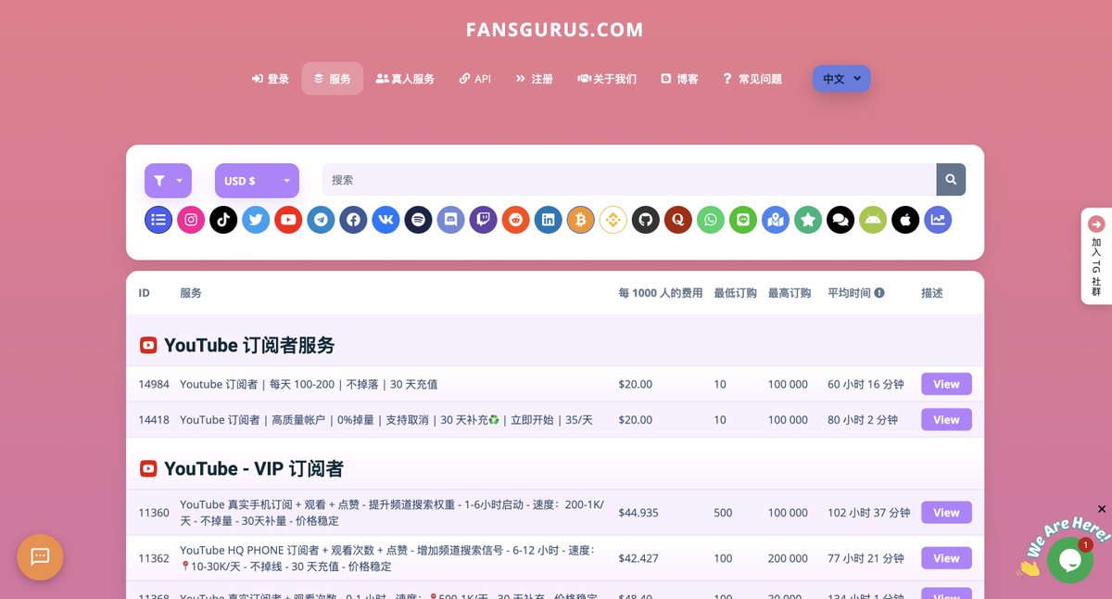Click the 平均时间 info icon
Viewport: 1112px width, 599px height.
coord(879,293)
